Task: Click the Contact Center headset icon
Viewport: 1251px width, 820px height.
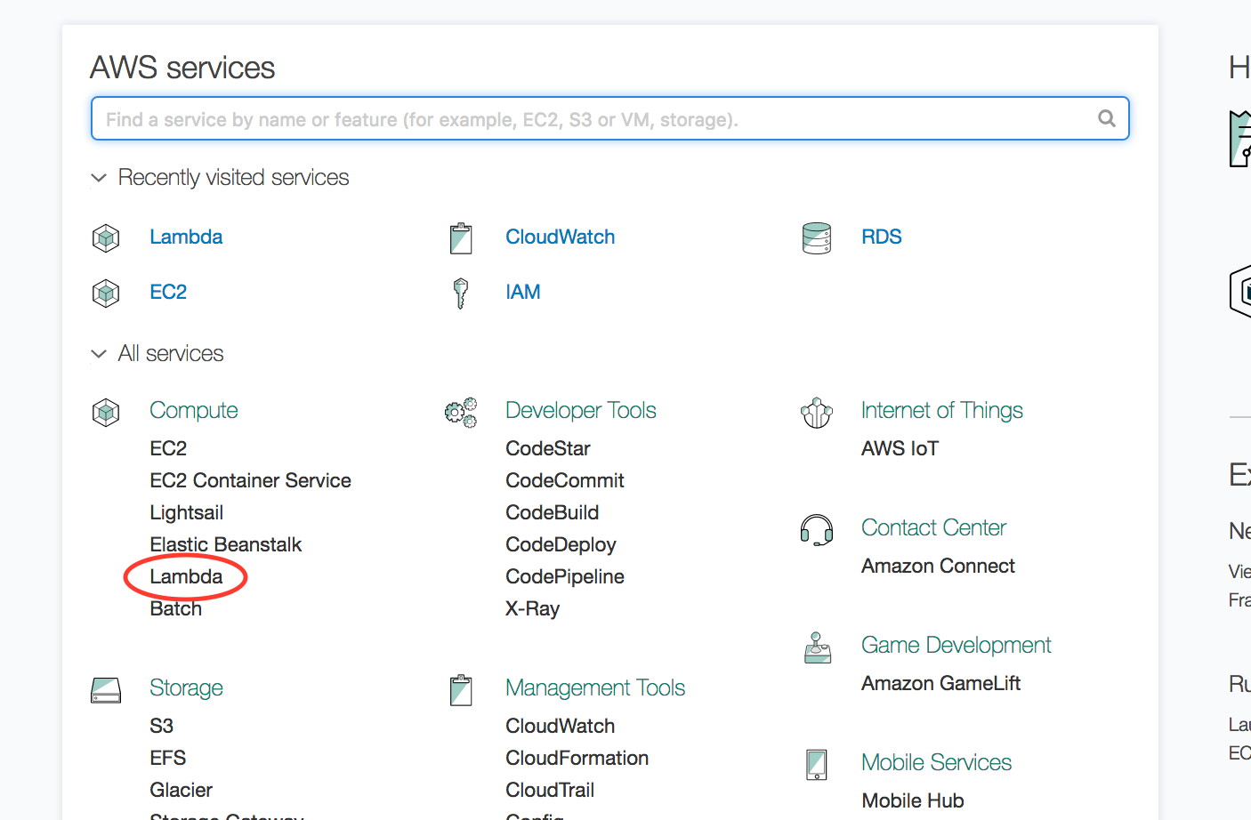Action: (x=816, y=529)
